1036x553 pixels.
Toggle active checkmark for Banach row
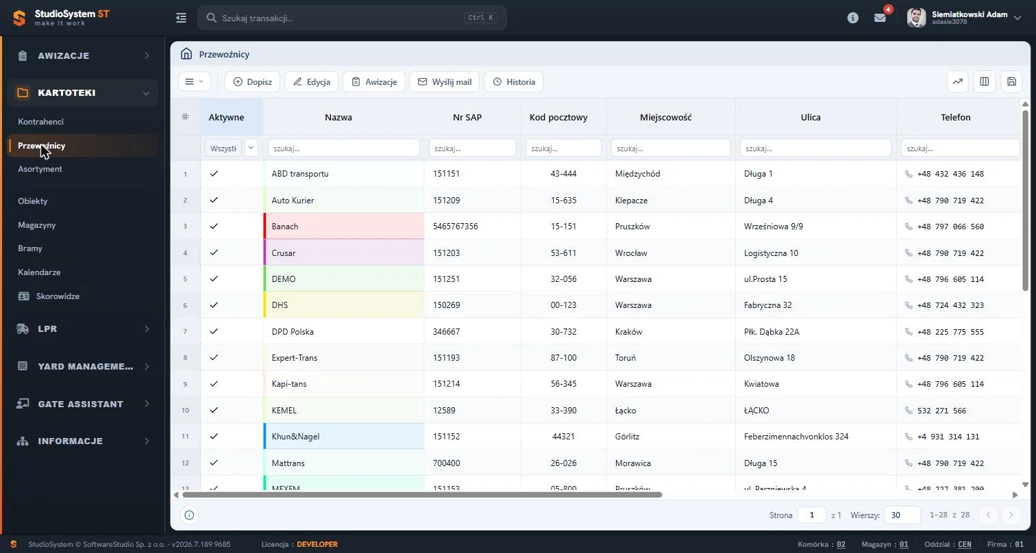click(214, 226)
